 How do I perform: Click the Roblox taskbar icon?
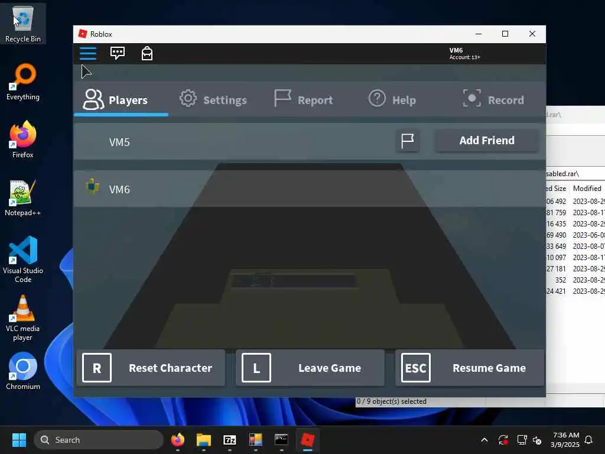[x=307, y=440]
